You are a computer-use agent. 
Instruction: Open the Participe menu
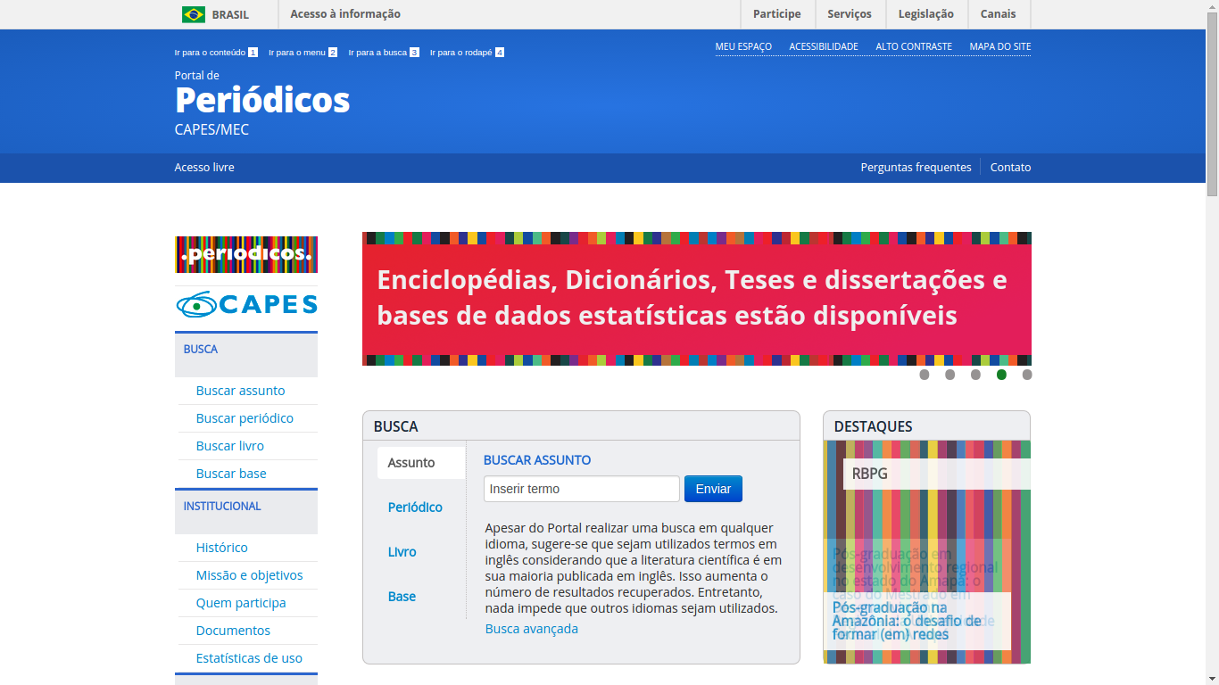[777, 14]
